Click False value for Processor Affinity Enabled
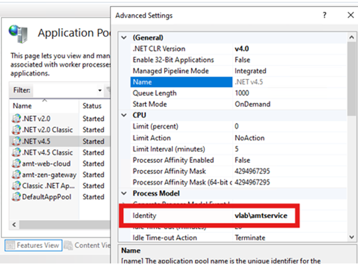The width and height of the screenshot is (358, 265). tap(242, 160)
